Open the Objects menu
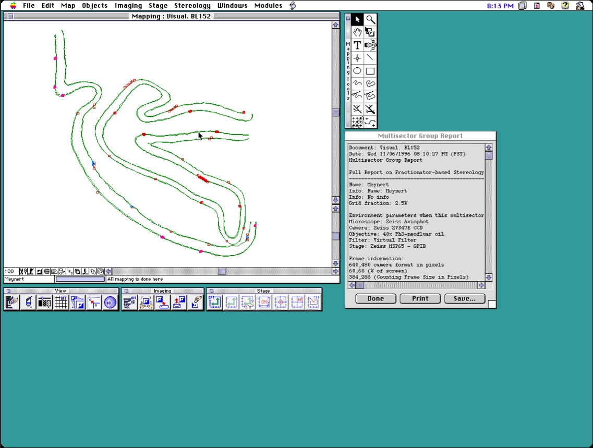The width and height of the screenshot is (593, 448). point(94,6)
